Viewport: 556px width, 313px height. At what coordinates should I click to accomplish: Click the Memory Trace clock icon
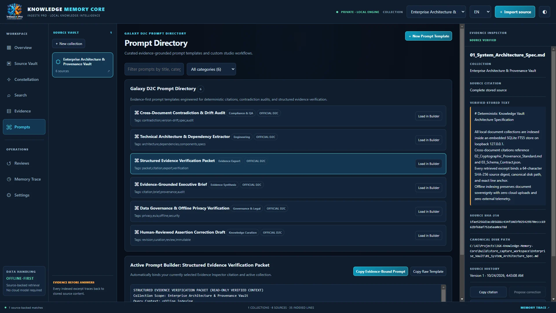pyautogui.click(x=9, y=179)
